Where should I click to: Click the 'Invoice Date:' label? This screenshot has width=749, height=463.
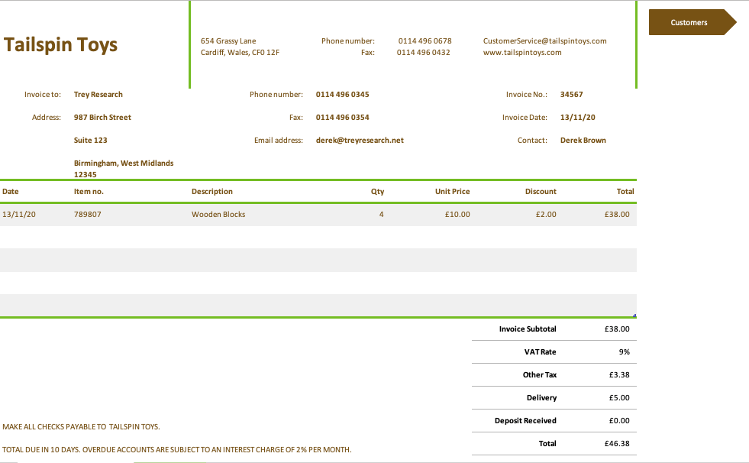coord(525,118)
